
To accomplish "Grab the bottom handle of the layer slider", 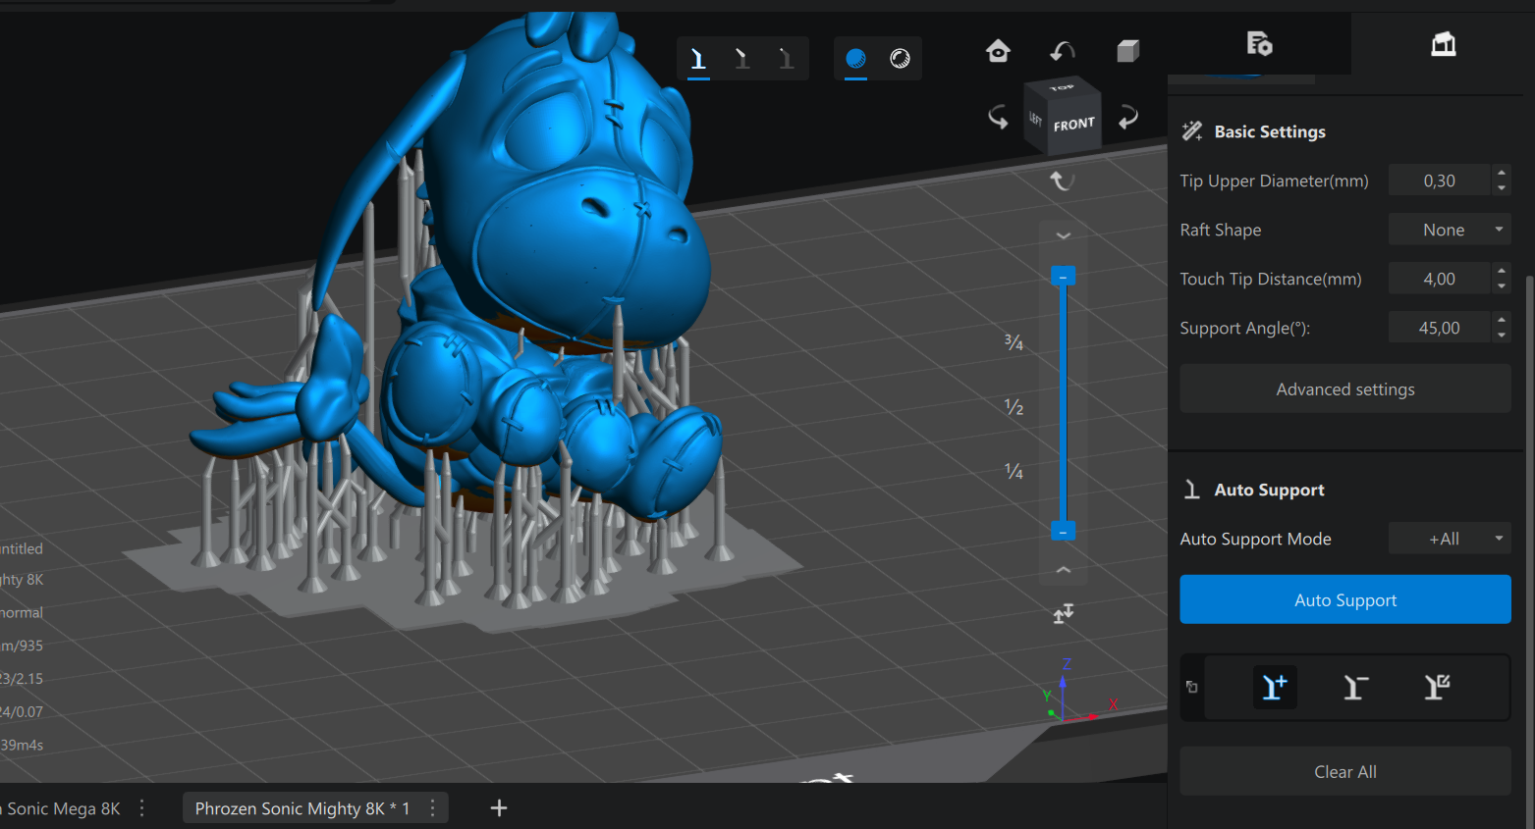I will 1063,531.
